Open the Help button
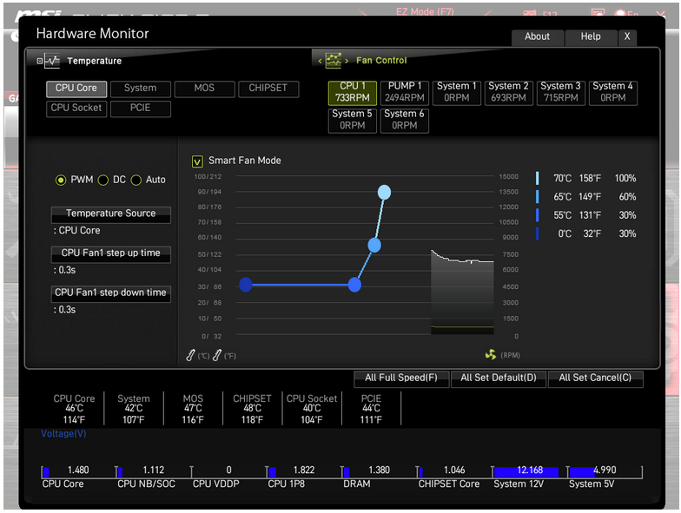Image resolution: width=681 pixels, height=513 pixels. pos(591,36)
